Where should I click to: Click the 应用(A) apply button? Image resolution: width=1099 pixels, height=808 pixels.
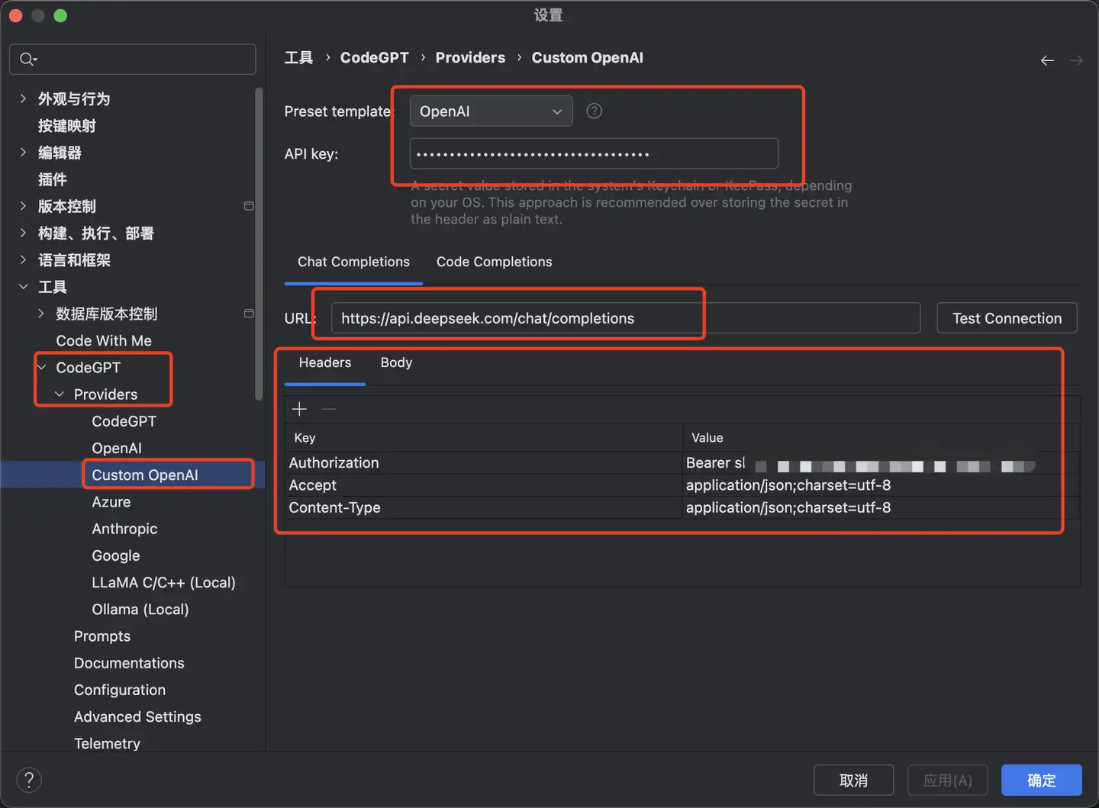(x=947, y=780)
